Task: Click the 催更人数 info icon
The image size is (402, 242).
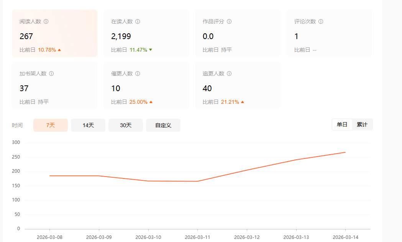Action: (x=138, y=74)
